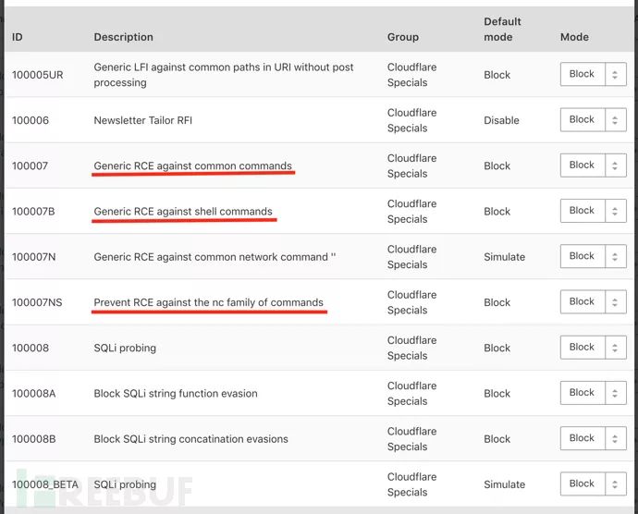Viewport: 638px width, 514px height.
Task: Click stepper arrows for rule 100007NS
Action: [616, 301]
